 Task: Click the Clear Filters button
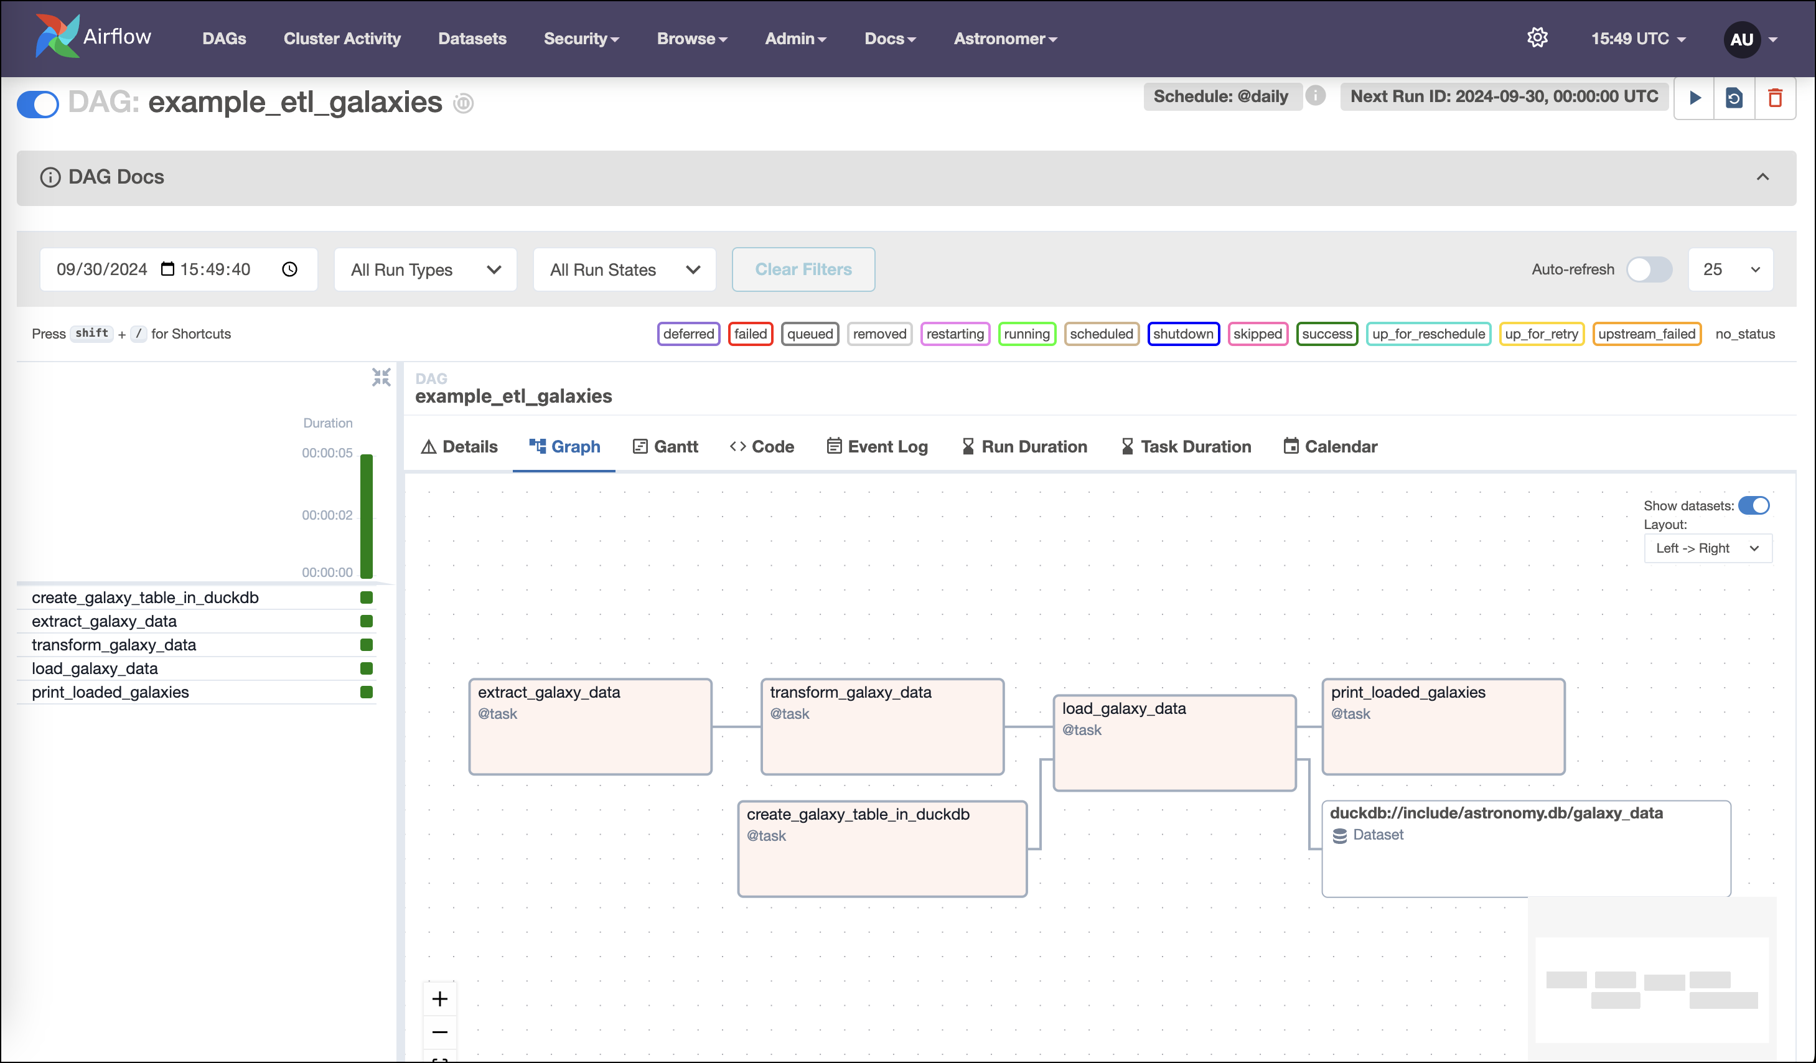(x=803, y=269)
